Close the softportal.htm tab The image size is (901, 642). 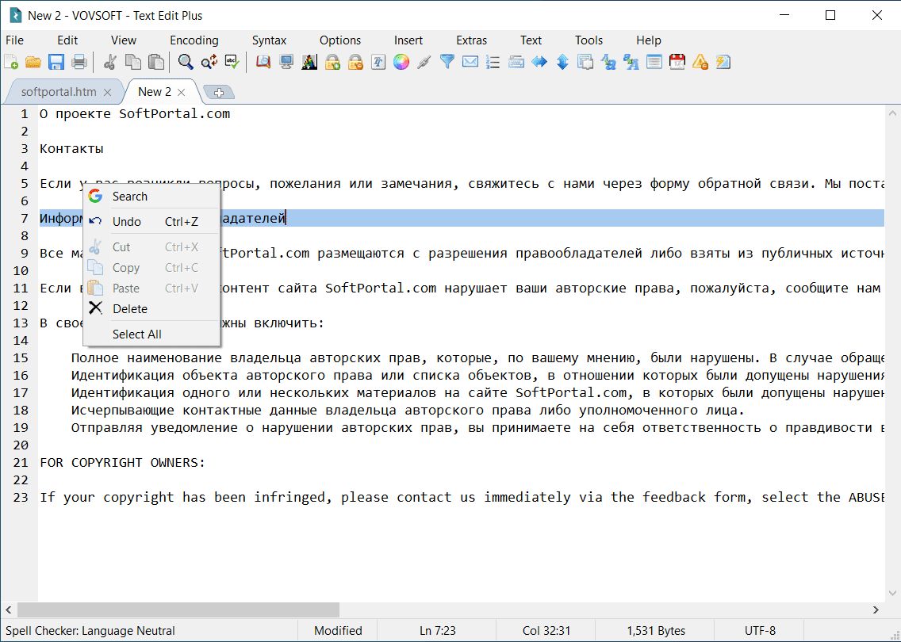click(x=107, y=93)
